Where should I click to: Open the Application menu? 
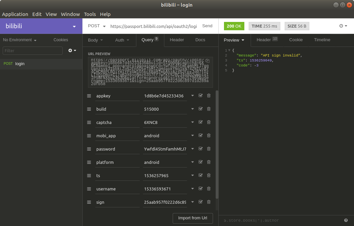click(15, 14)
